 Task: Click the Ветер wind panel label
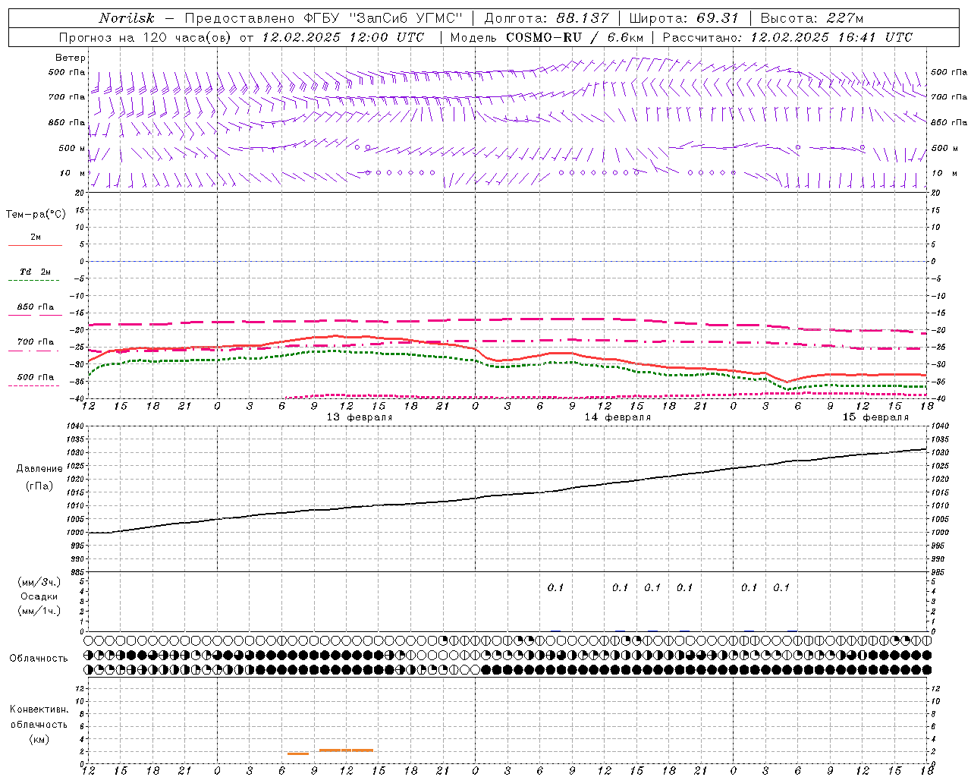click(x=71, y=58)
